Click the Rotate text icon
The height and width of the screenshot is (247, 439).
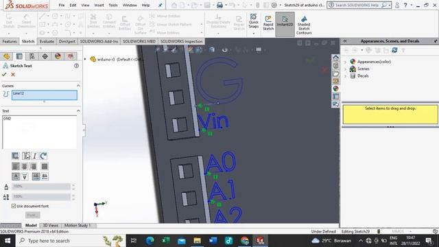point(43,156)
